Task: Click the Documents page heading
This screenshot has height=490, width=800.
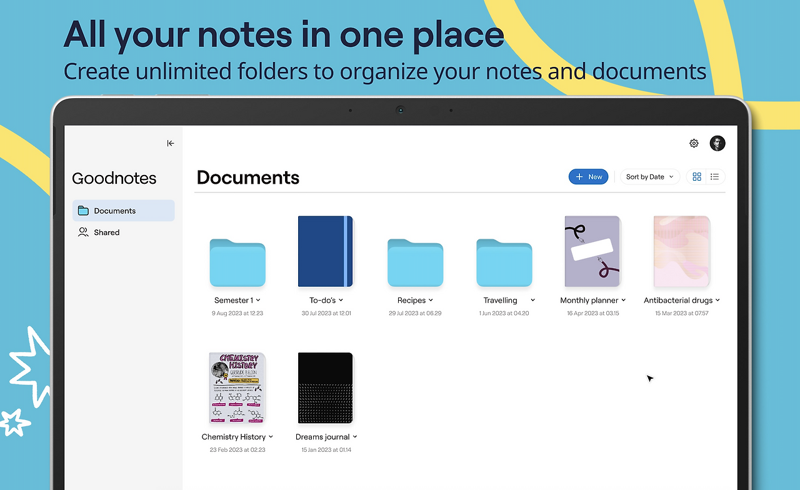Action: [248, 177]
